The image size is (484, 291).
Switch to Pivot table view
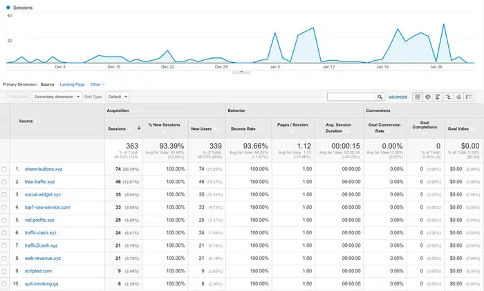(469, 97)
